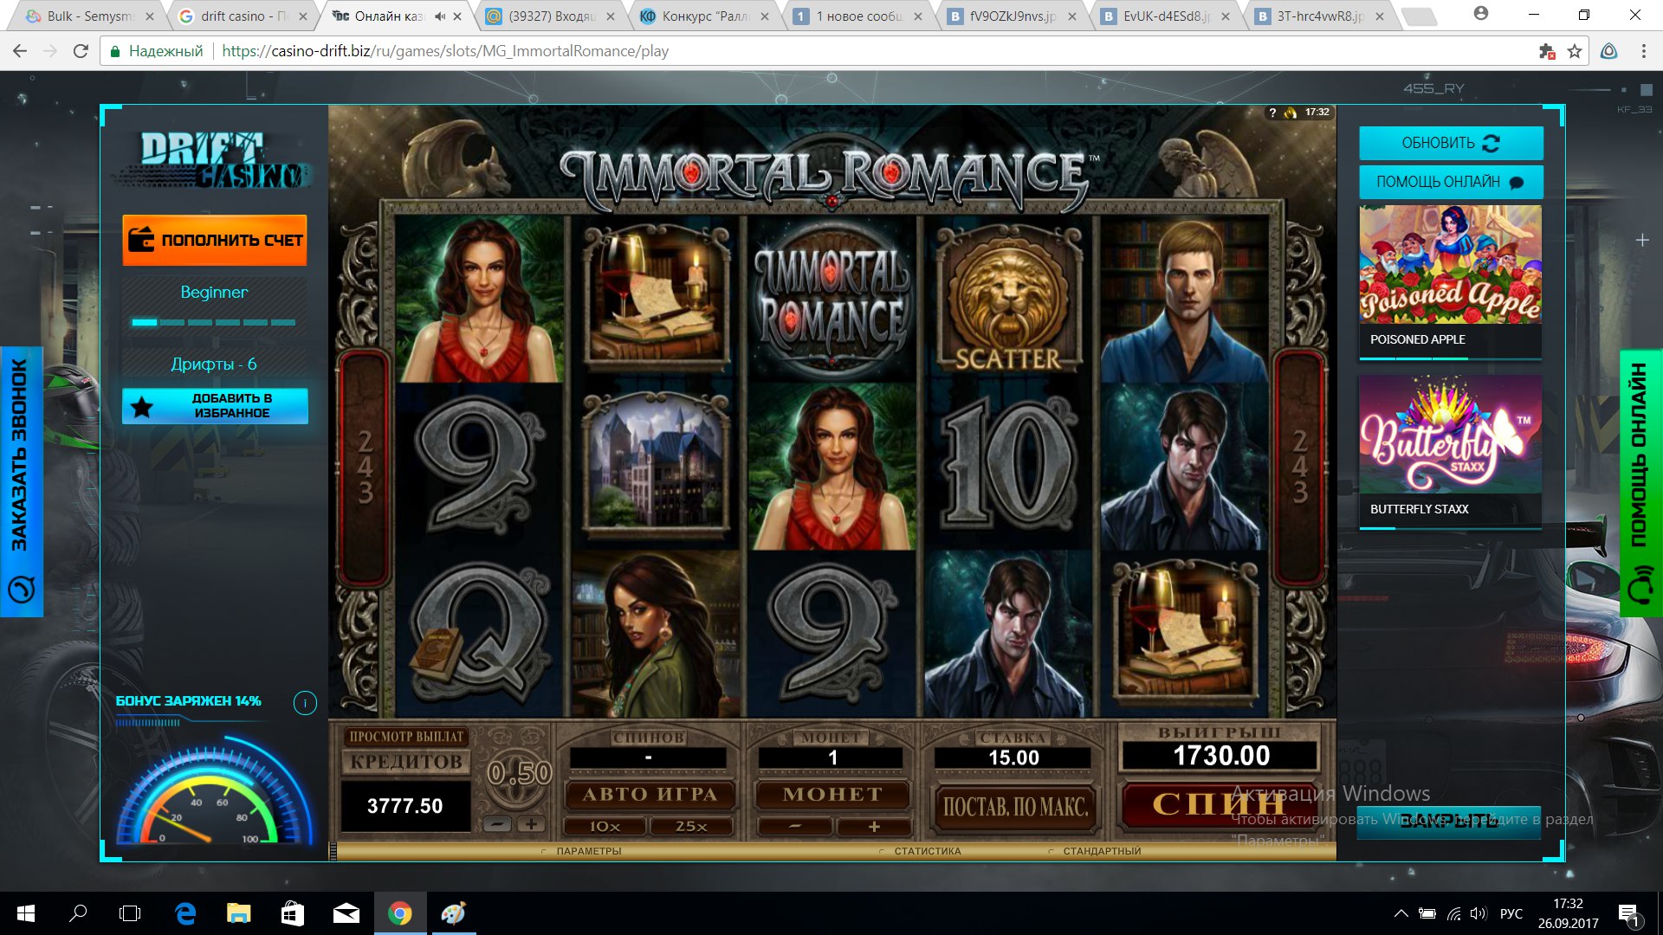Open taskbar search magnifier
This screenshot has height=935, width=1663.
[x=78, y=913]
